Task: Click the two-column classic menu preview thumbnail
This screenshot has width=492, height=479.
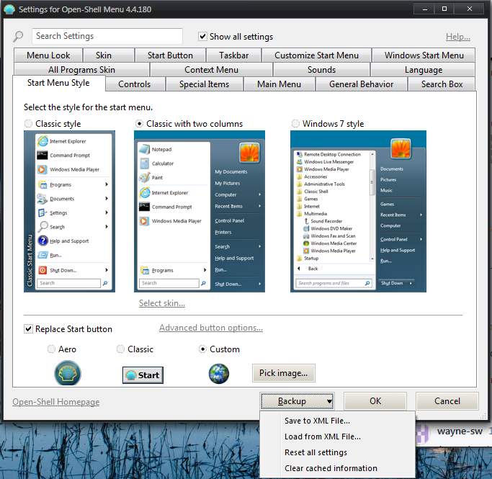Action: coord(200,212)
